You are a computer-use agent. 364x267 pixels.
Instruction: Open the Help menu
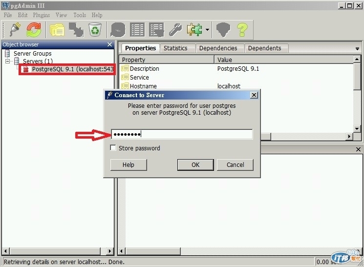point(97,15)
